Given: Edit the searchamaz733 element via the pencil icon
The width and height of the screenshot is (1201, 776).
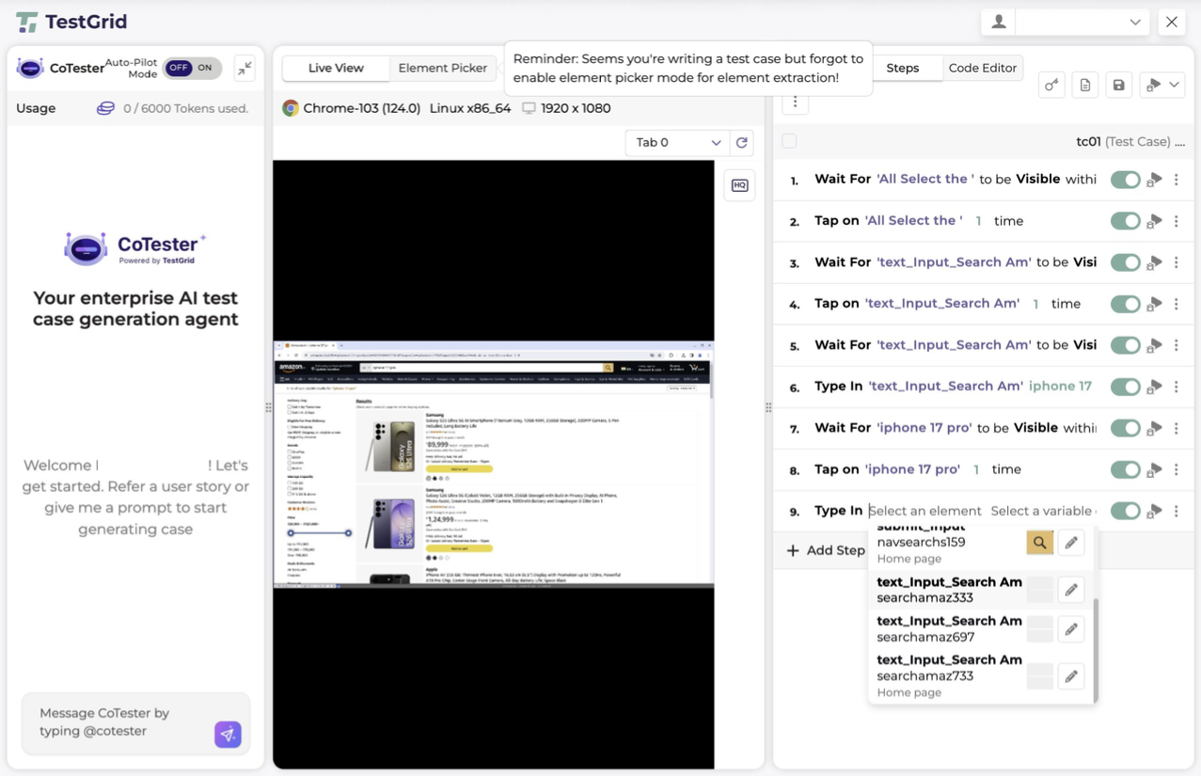Looking at the screenshot, I should [1071, 676].
